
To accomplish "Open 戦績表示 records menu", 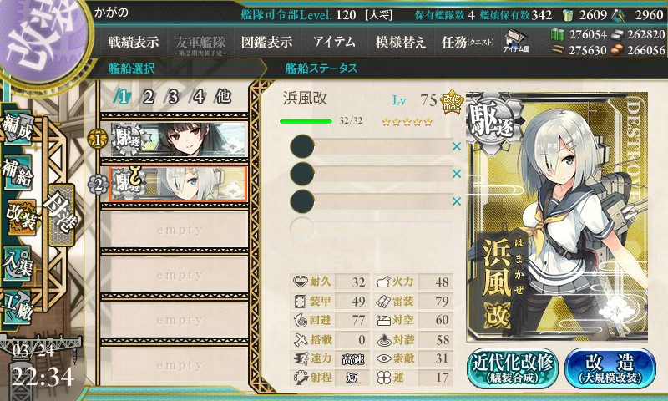I will [134, 42].
